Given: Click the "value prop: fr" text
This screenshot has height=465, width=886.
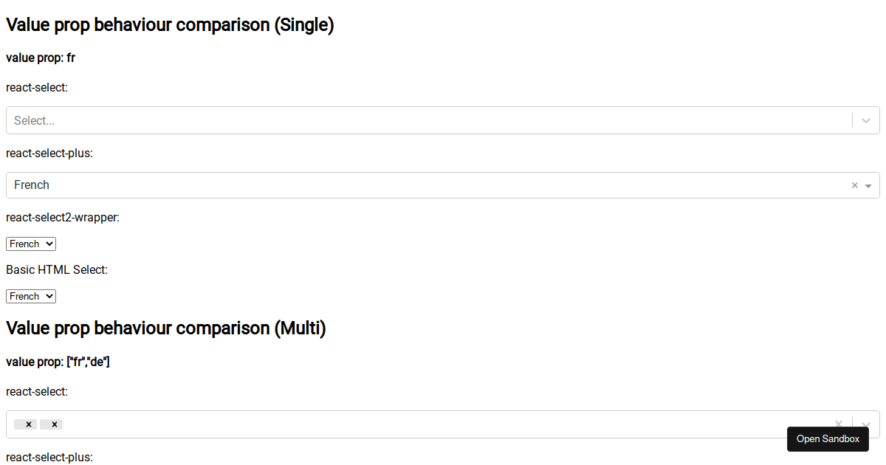Looking at the screenshot, I should coord(41,58).
